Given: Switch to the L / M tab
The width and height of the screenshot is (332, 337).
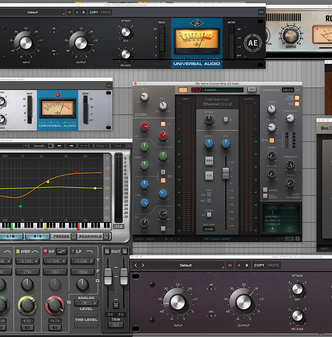Looking at the screenshot, I should 11,236.
